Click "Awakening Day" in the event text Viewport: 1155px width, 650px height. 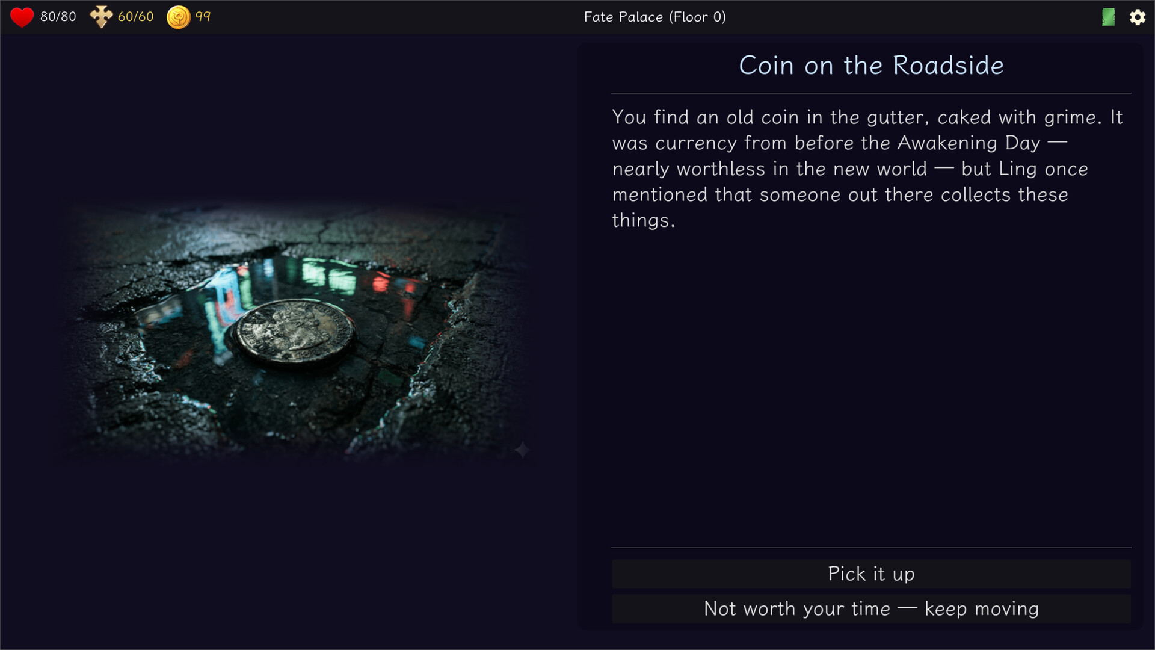click(969, 143)
